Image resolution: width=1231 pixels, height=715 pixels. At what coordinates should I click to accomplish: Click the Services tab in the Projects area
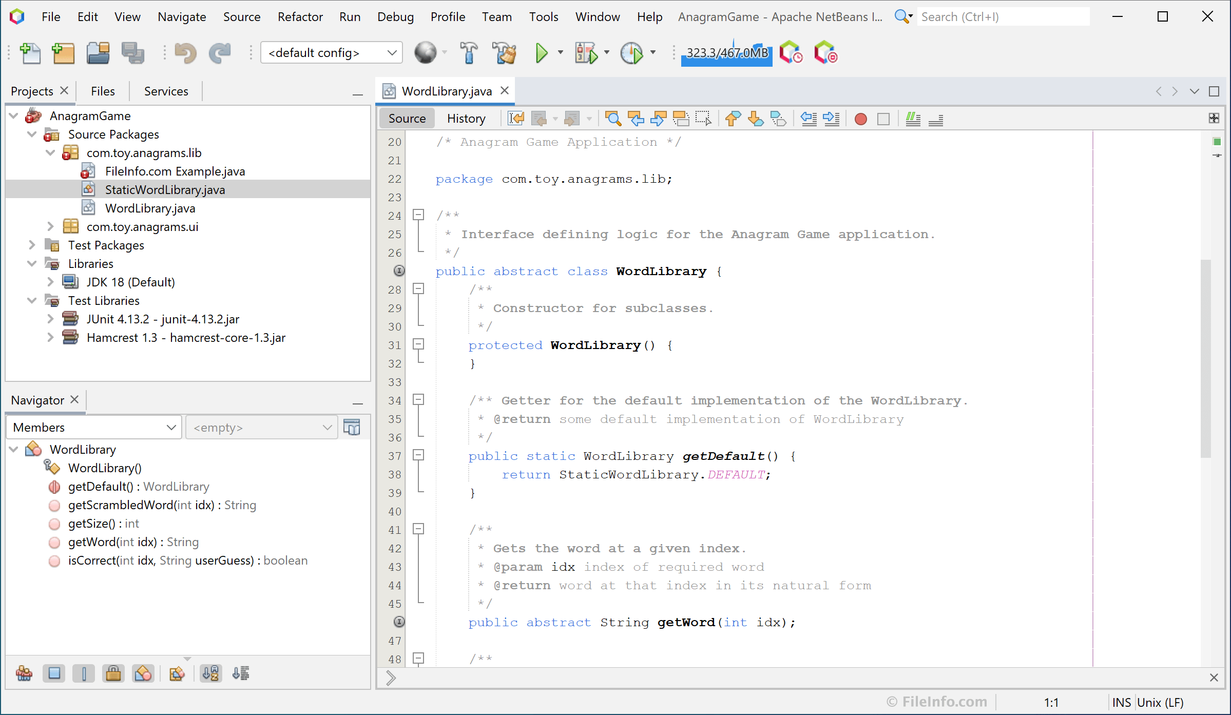[165, 91]
